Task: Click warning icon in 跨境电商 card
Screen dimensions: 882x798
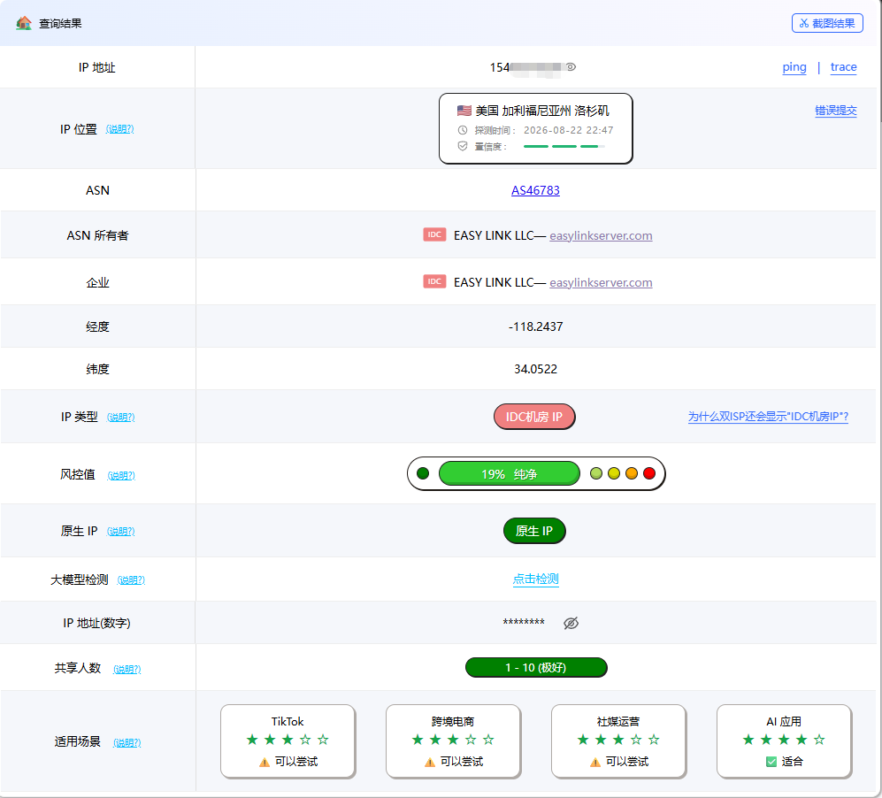Action: click(430, 762)
